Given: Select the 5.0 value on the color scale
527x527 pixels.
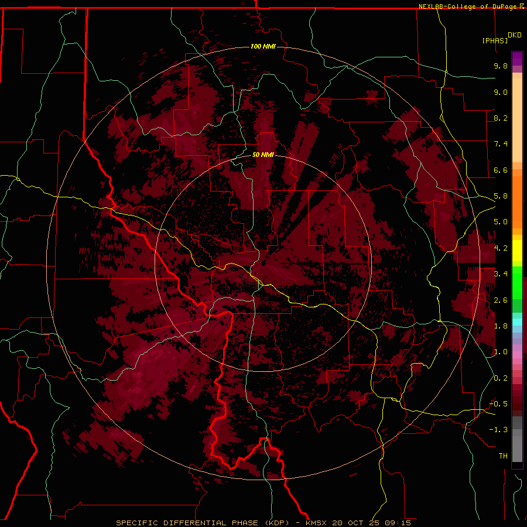Looking at the screenshot, I should point(501,222).
